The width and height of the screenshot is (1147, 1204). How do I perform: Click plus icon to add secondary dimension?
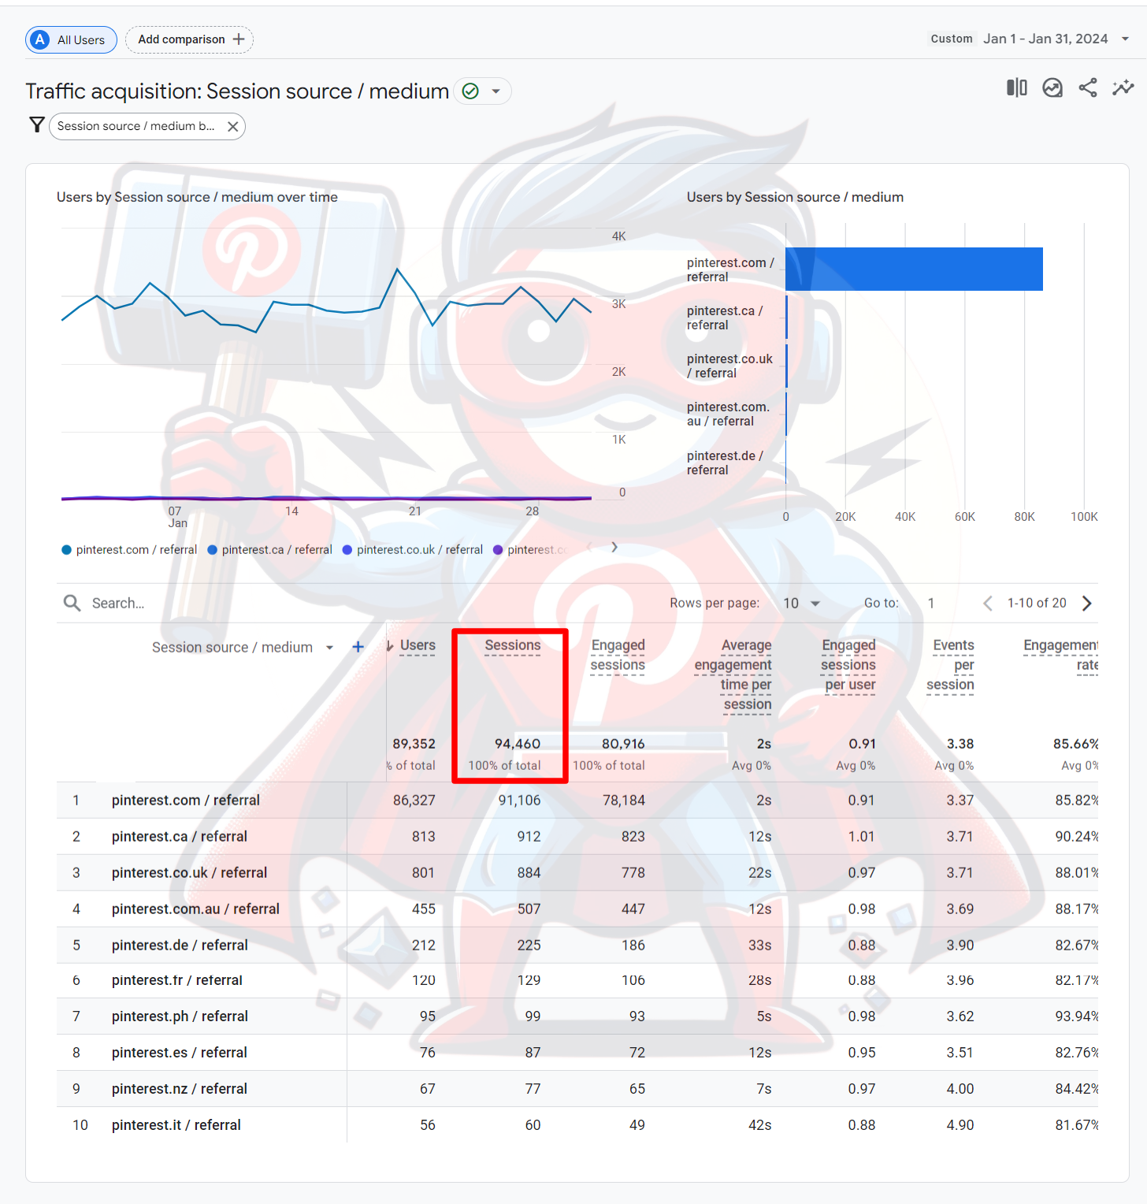pos(358,647)
